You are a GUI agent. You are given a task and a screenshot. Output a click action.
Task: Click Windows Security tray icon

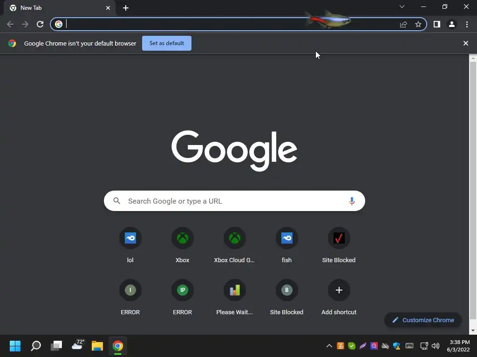(397, 346)
